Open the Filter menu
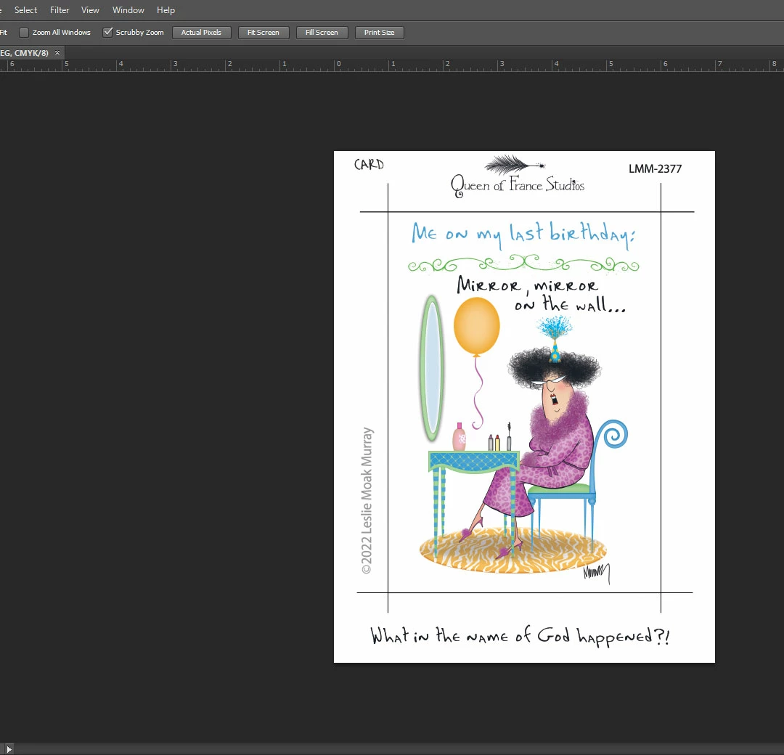Viewport: 784px width, 755px height. (60, 10)
